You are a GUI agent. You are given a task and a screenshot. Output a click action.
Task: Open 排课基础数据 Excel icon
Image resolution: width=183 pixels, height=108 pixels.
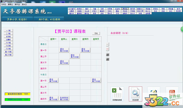(x=117, y=94)
